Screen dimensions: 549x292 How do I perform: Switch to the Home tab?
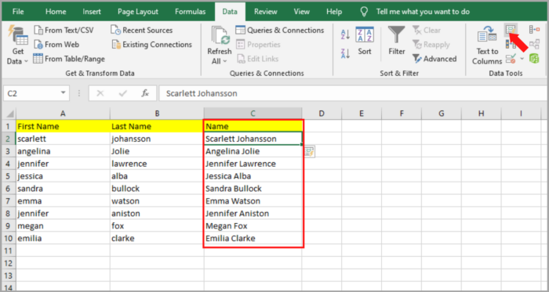pyautogui.click(x=56, y=12)
